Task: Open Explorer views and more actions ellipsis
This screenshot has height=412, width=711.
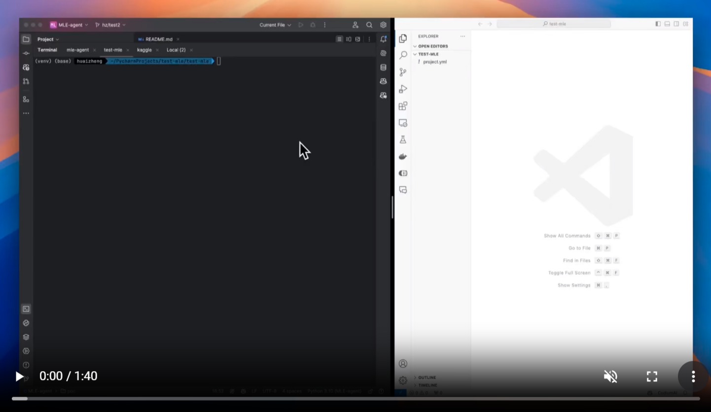Action: coord(462,36)
